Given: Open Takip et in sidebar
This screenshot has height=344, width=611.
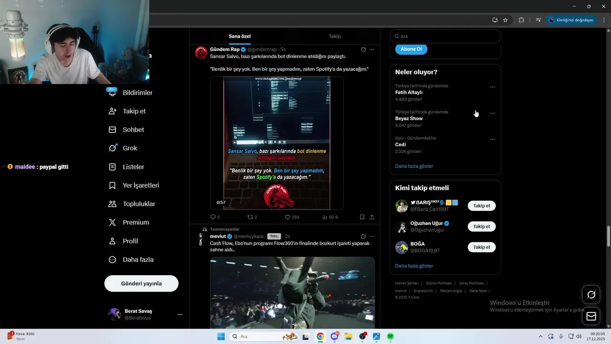Looking at the screenshot, I should coord(127,111).
